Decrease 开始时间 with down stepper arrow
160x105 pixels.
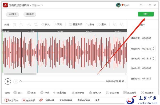153,50
